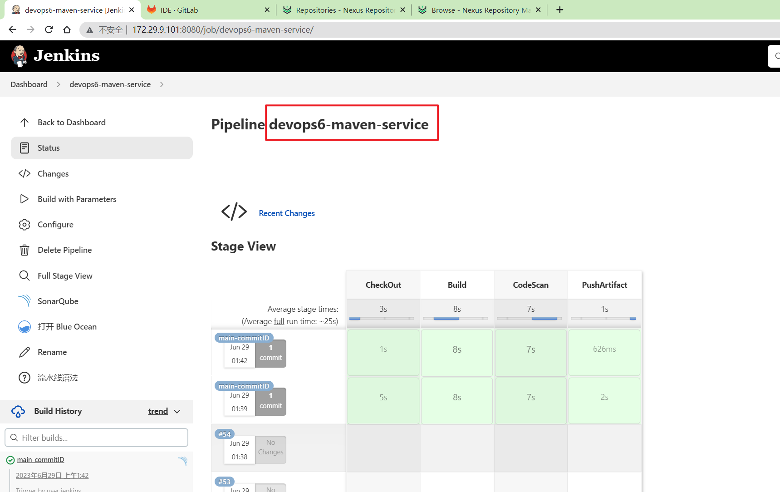Screen dimensions: 780x492
Task: Click the CodeScan average time bar
Action: coord(530,319)
